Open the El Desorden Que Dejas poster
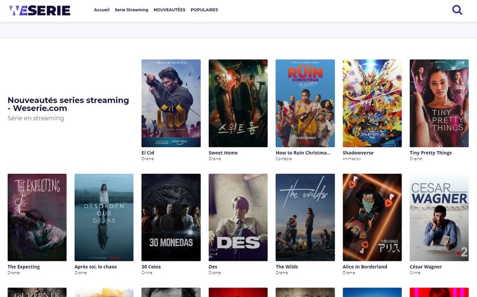The height and width of the screenshot is (297, 477). click(104, 217)
